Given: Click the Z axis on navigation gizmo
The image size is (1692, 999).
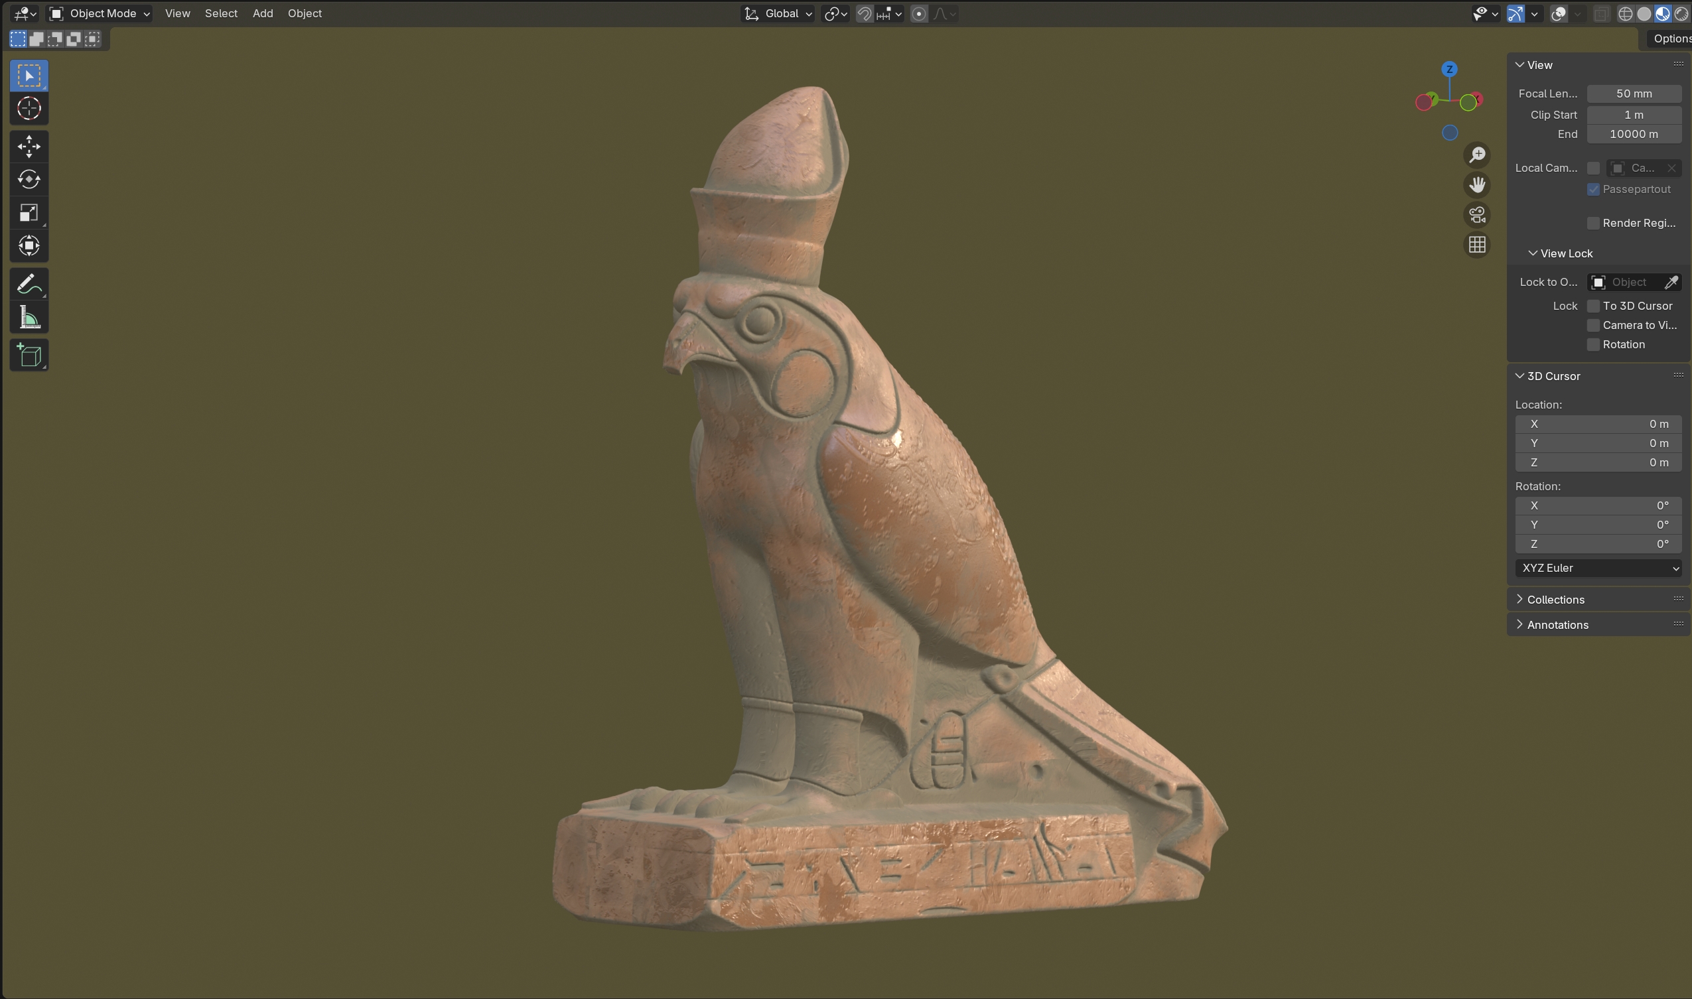Looking at the screenshot, I should [1450, 70].
